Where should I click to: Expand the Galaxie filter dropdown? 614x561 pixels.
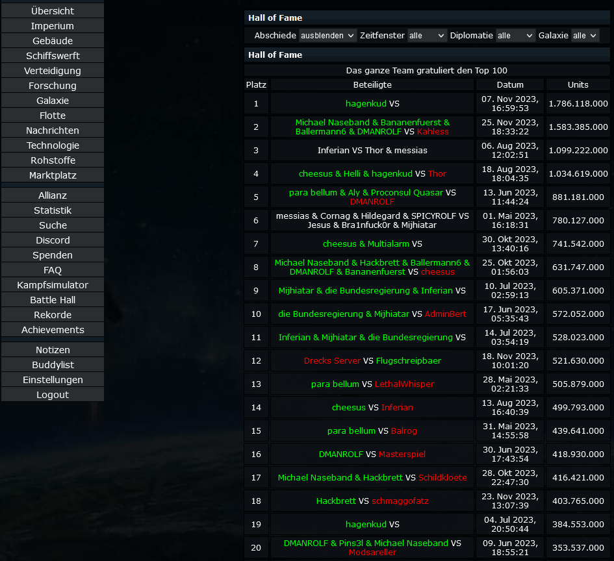585,36
